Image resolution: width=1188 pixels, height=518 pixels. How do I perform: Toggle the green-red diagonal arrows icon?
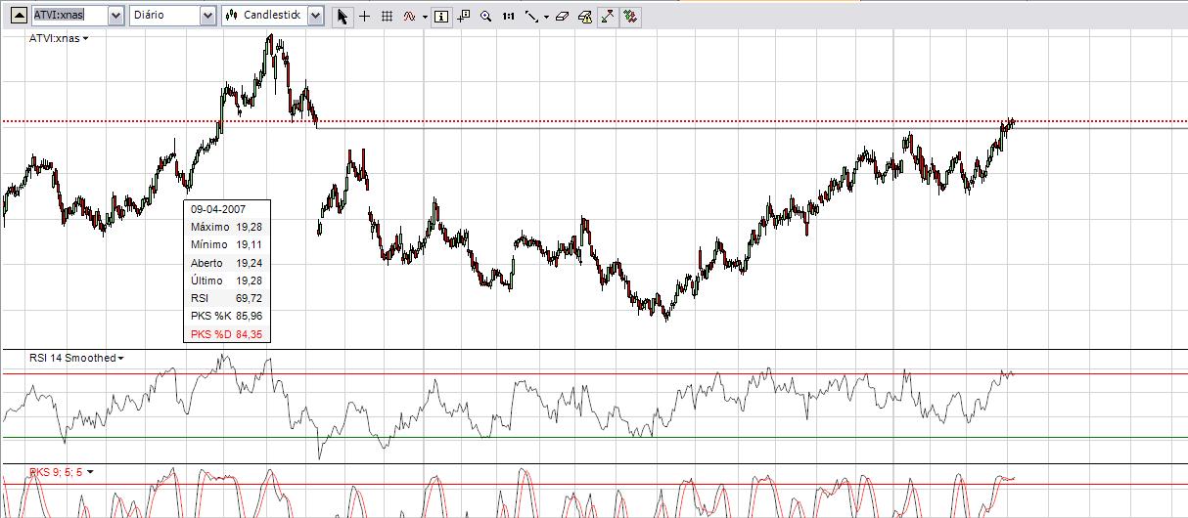pyautogui.click(x=607, y=17)
